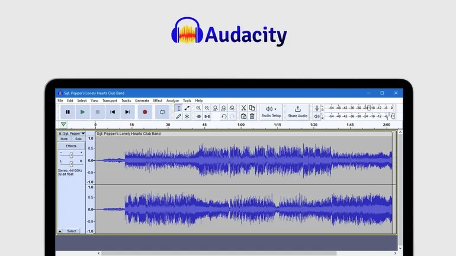Start playback with the green Play button
The width and height of the screenshot is (456, 256).
point(82,112)
